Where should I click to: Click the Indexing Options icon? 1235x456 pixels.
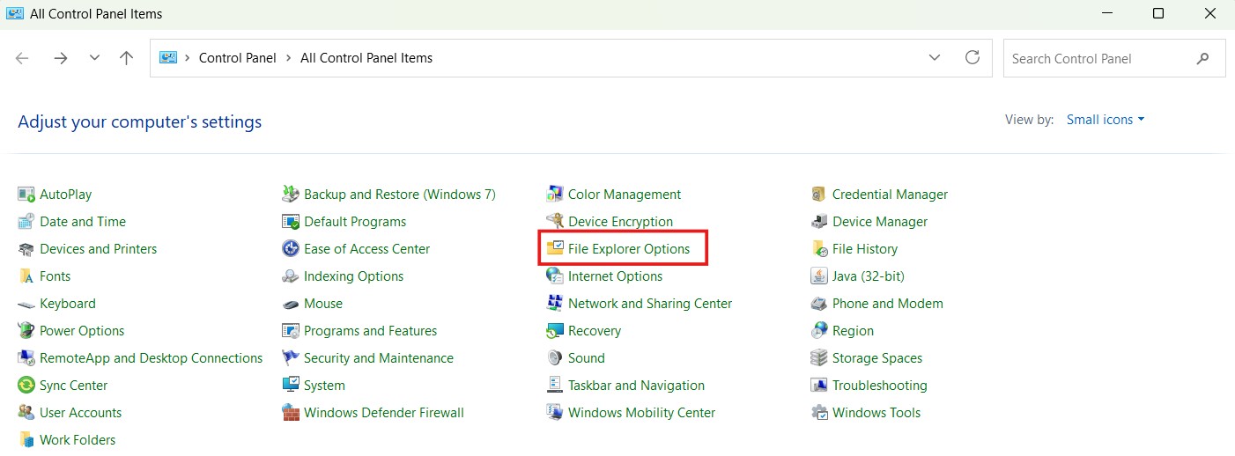tap(290, 276)
